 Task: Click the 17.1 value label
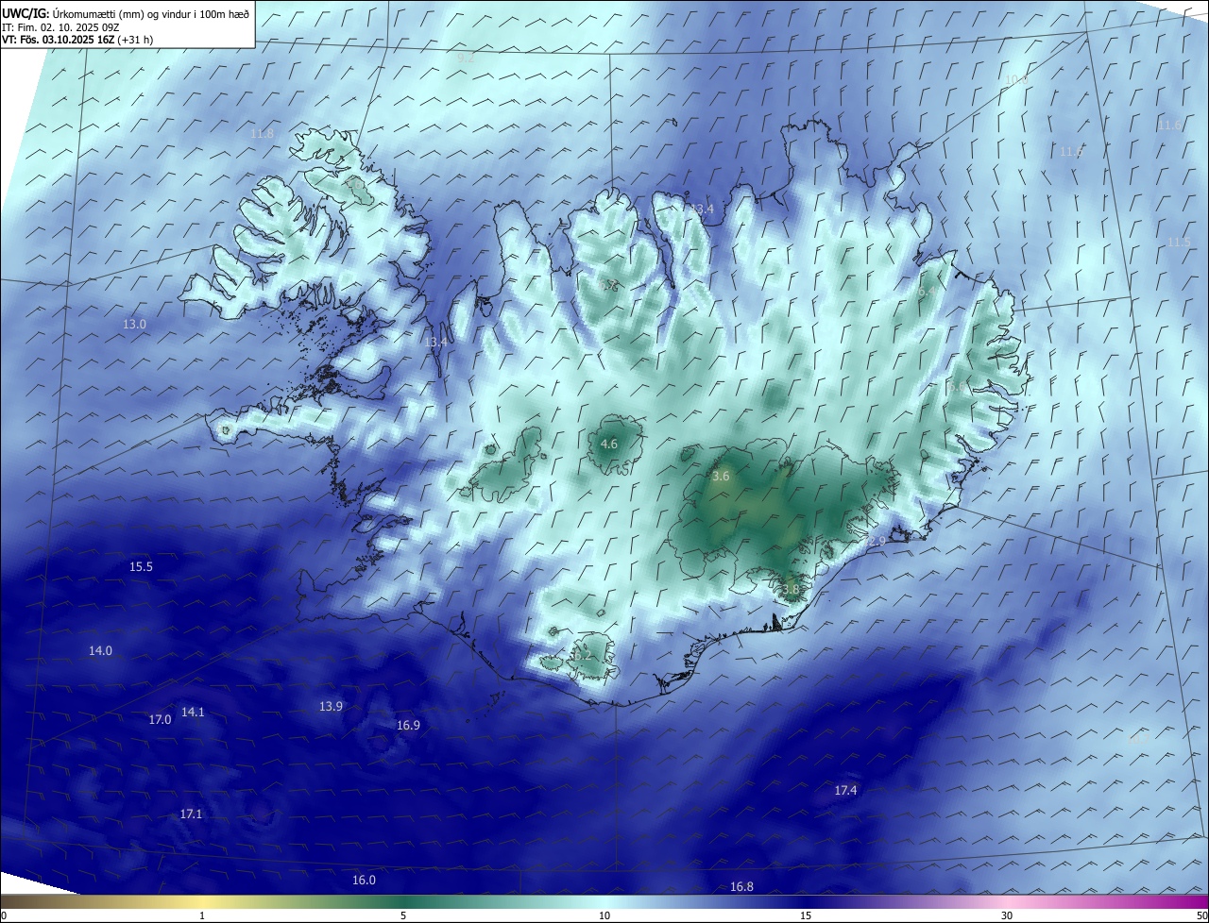click(x=191, y=814)
